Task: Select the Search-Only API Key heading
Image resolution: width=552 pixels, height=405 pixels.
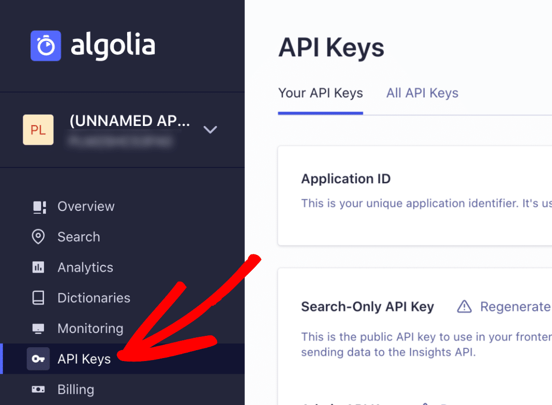Action: point(368,307)
